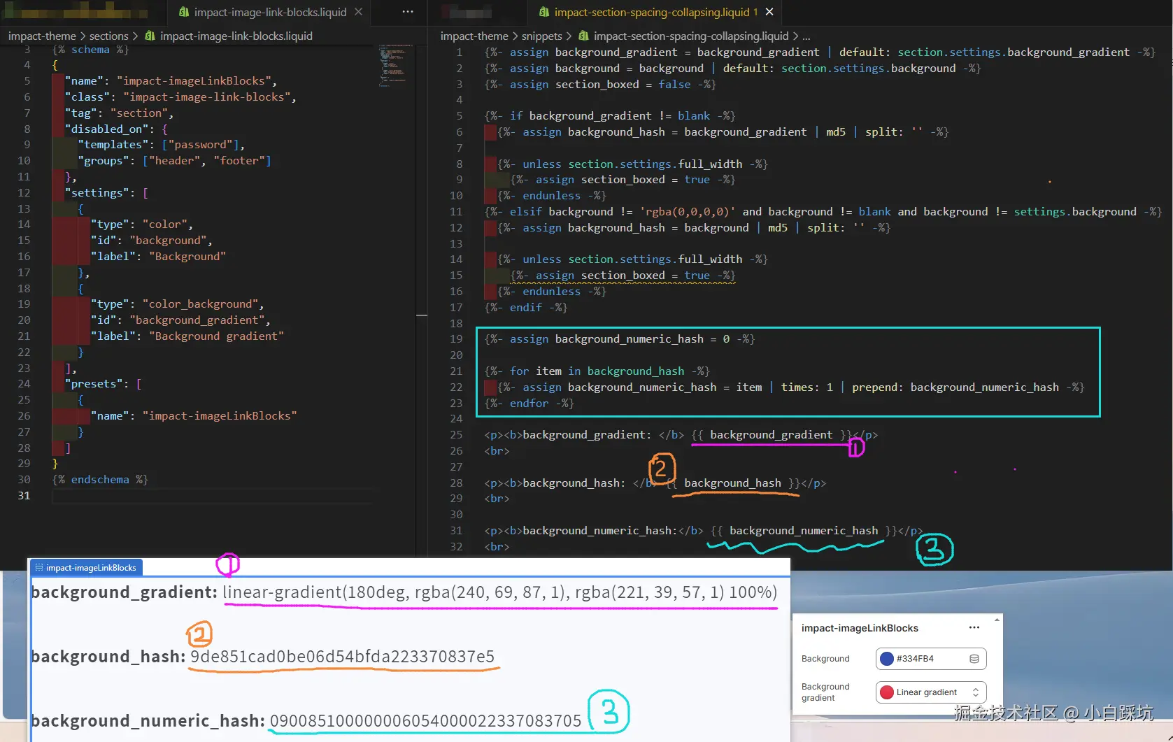Close the impact-image-link-blocks.liquid tab
The image size is (1173, 742).
[358, 12]
